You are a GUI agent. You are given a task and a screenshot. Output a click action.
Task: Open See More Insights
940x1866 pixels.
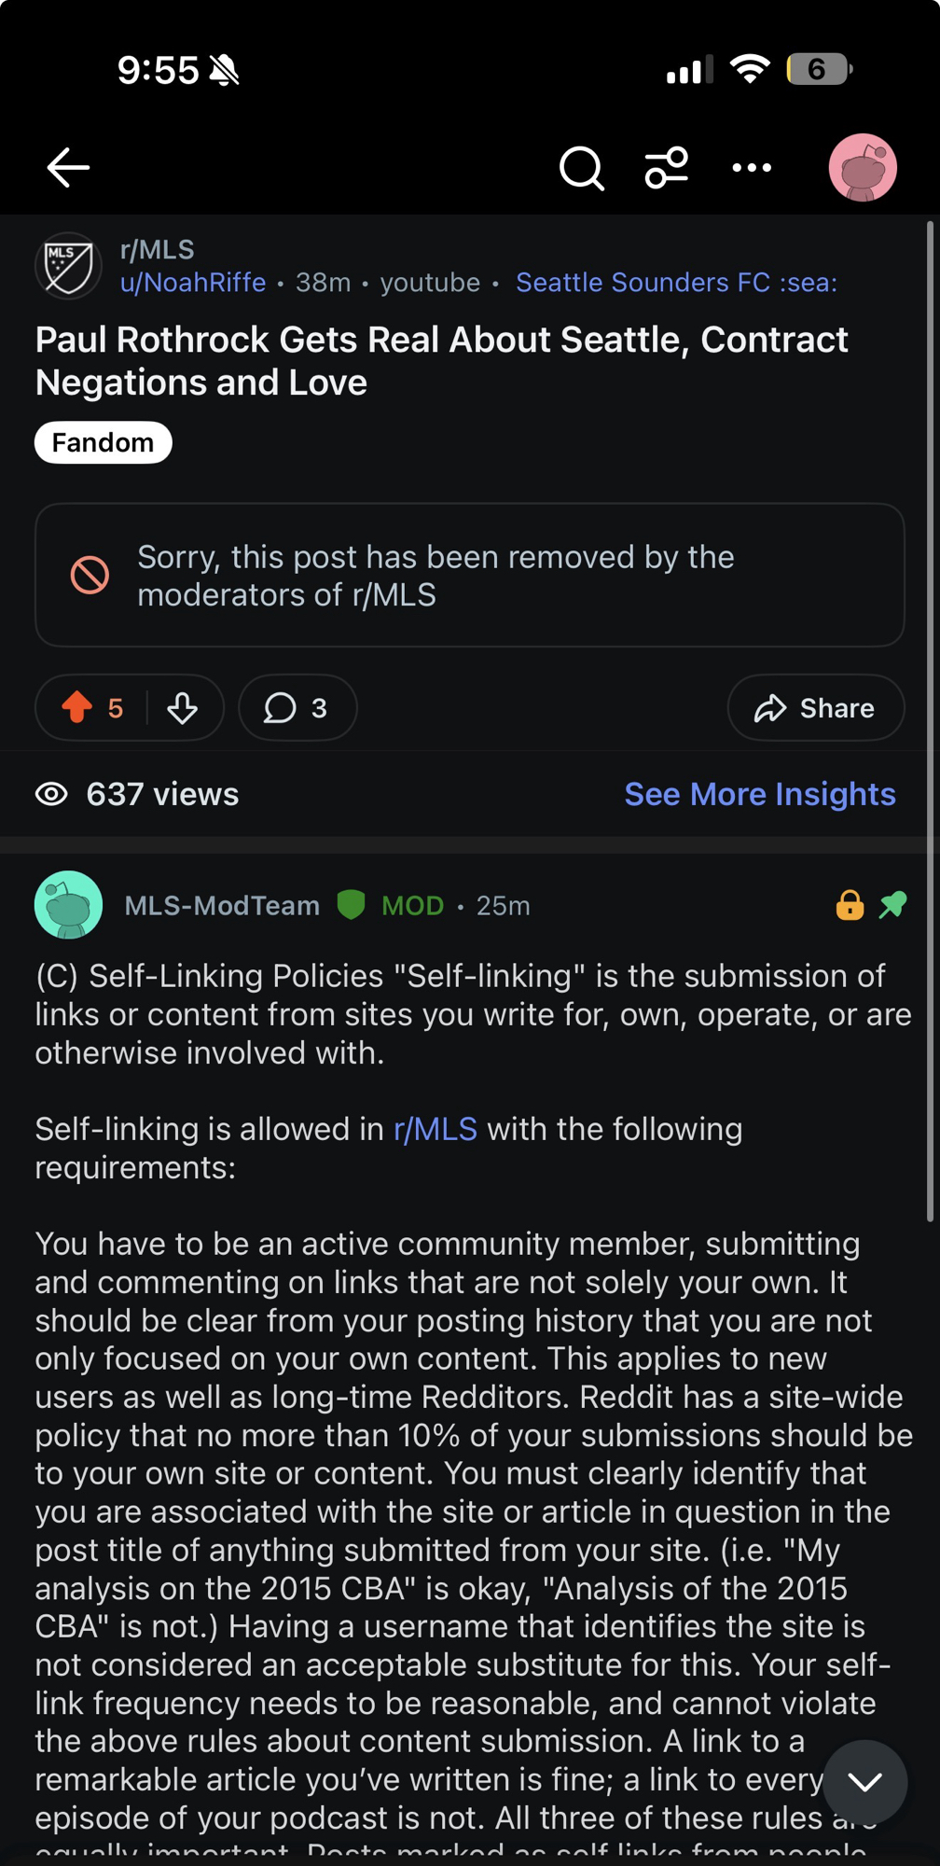click(759, 794)
